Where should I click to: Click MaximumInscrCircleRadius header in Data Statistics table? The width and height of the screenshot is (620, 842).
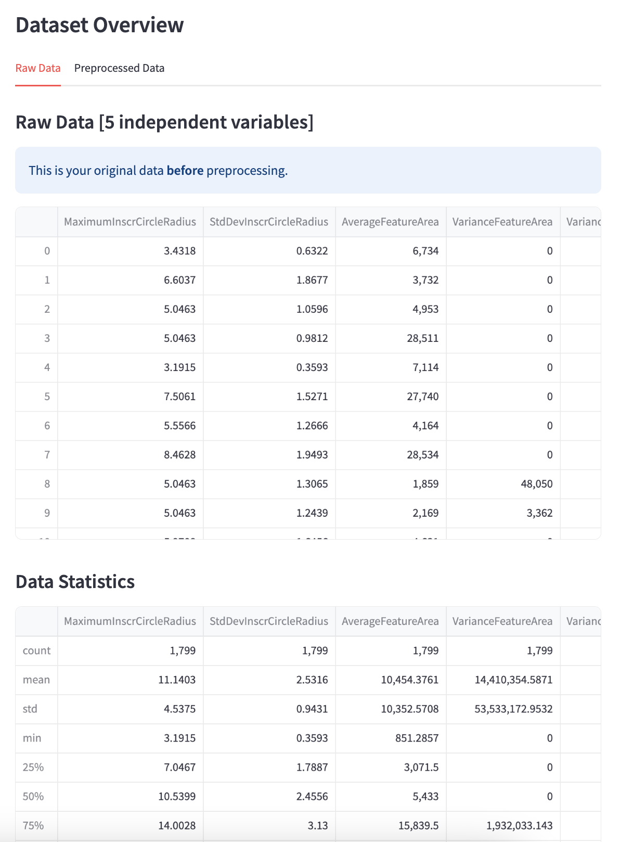[130, 621]
